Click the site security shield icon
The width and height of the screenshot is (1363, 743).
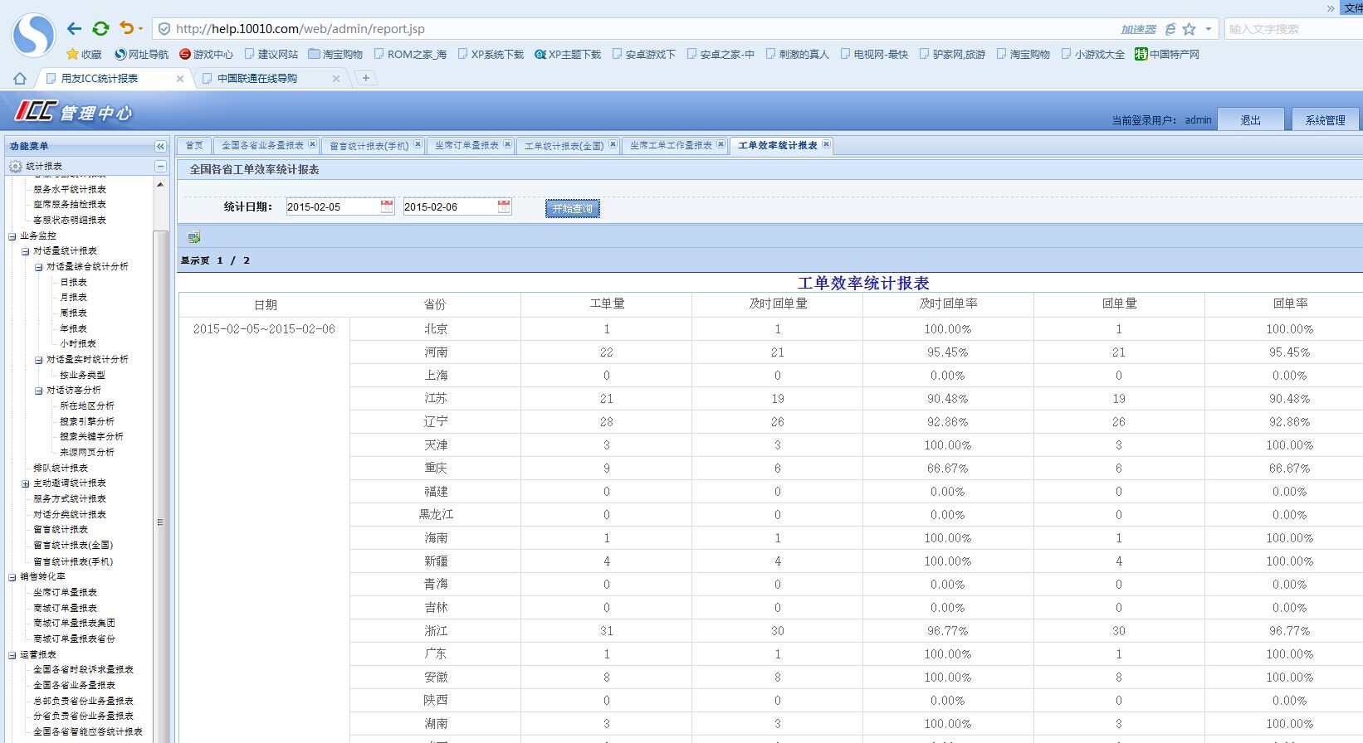point(164,29)
